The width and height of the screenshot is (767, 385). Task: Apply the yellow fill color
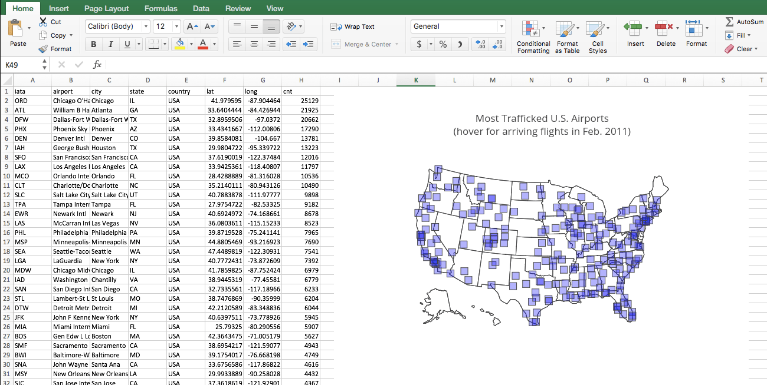click(x=180, y=44)
